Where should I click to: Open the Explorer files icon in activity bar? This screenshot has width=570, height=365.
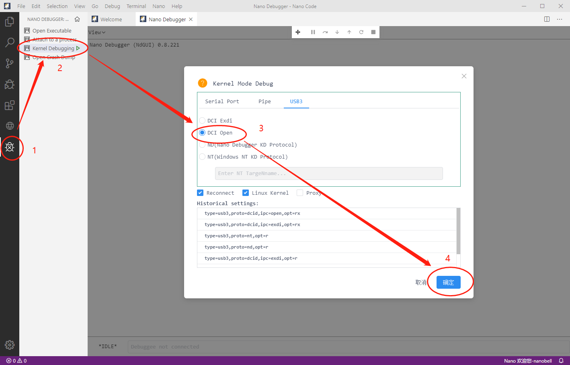pyautogui.click(x=10, y=21)
